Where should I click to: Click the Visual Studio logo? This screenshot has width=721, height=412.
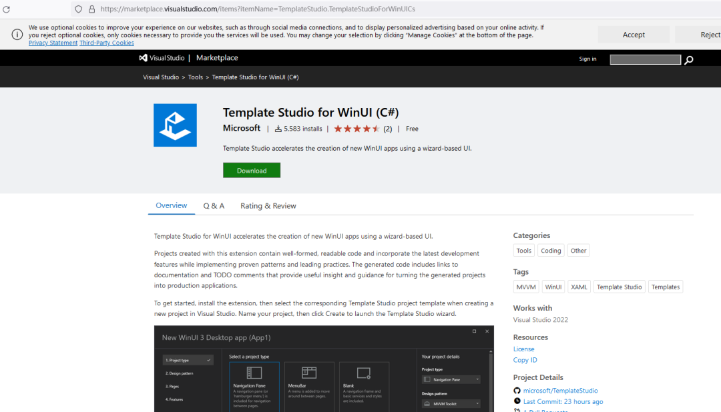click(162, 58)
